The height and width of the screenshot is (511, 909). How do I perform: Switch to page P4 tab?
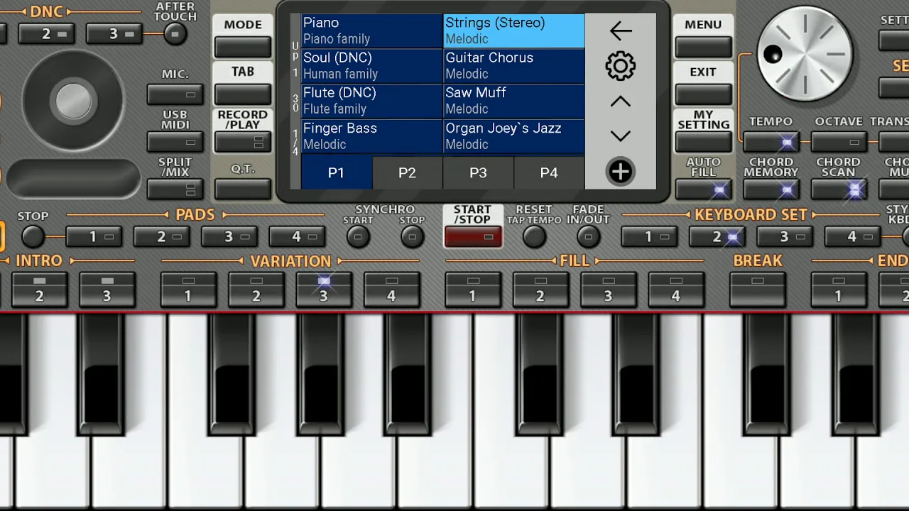[549, 172]
